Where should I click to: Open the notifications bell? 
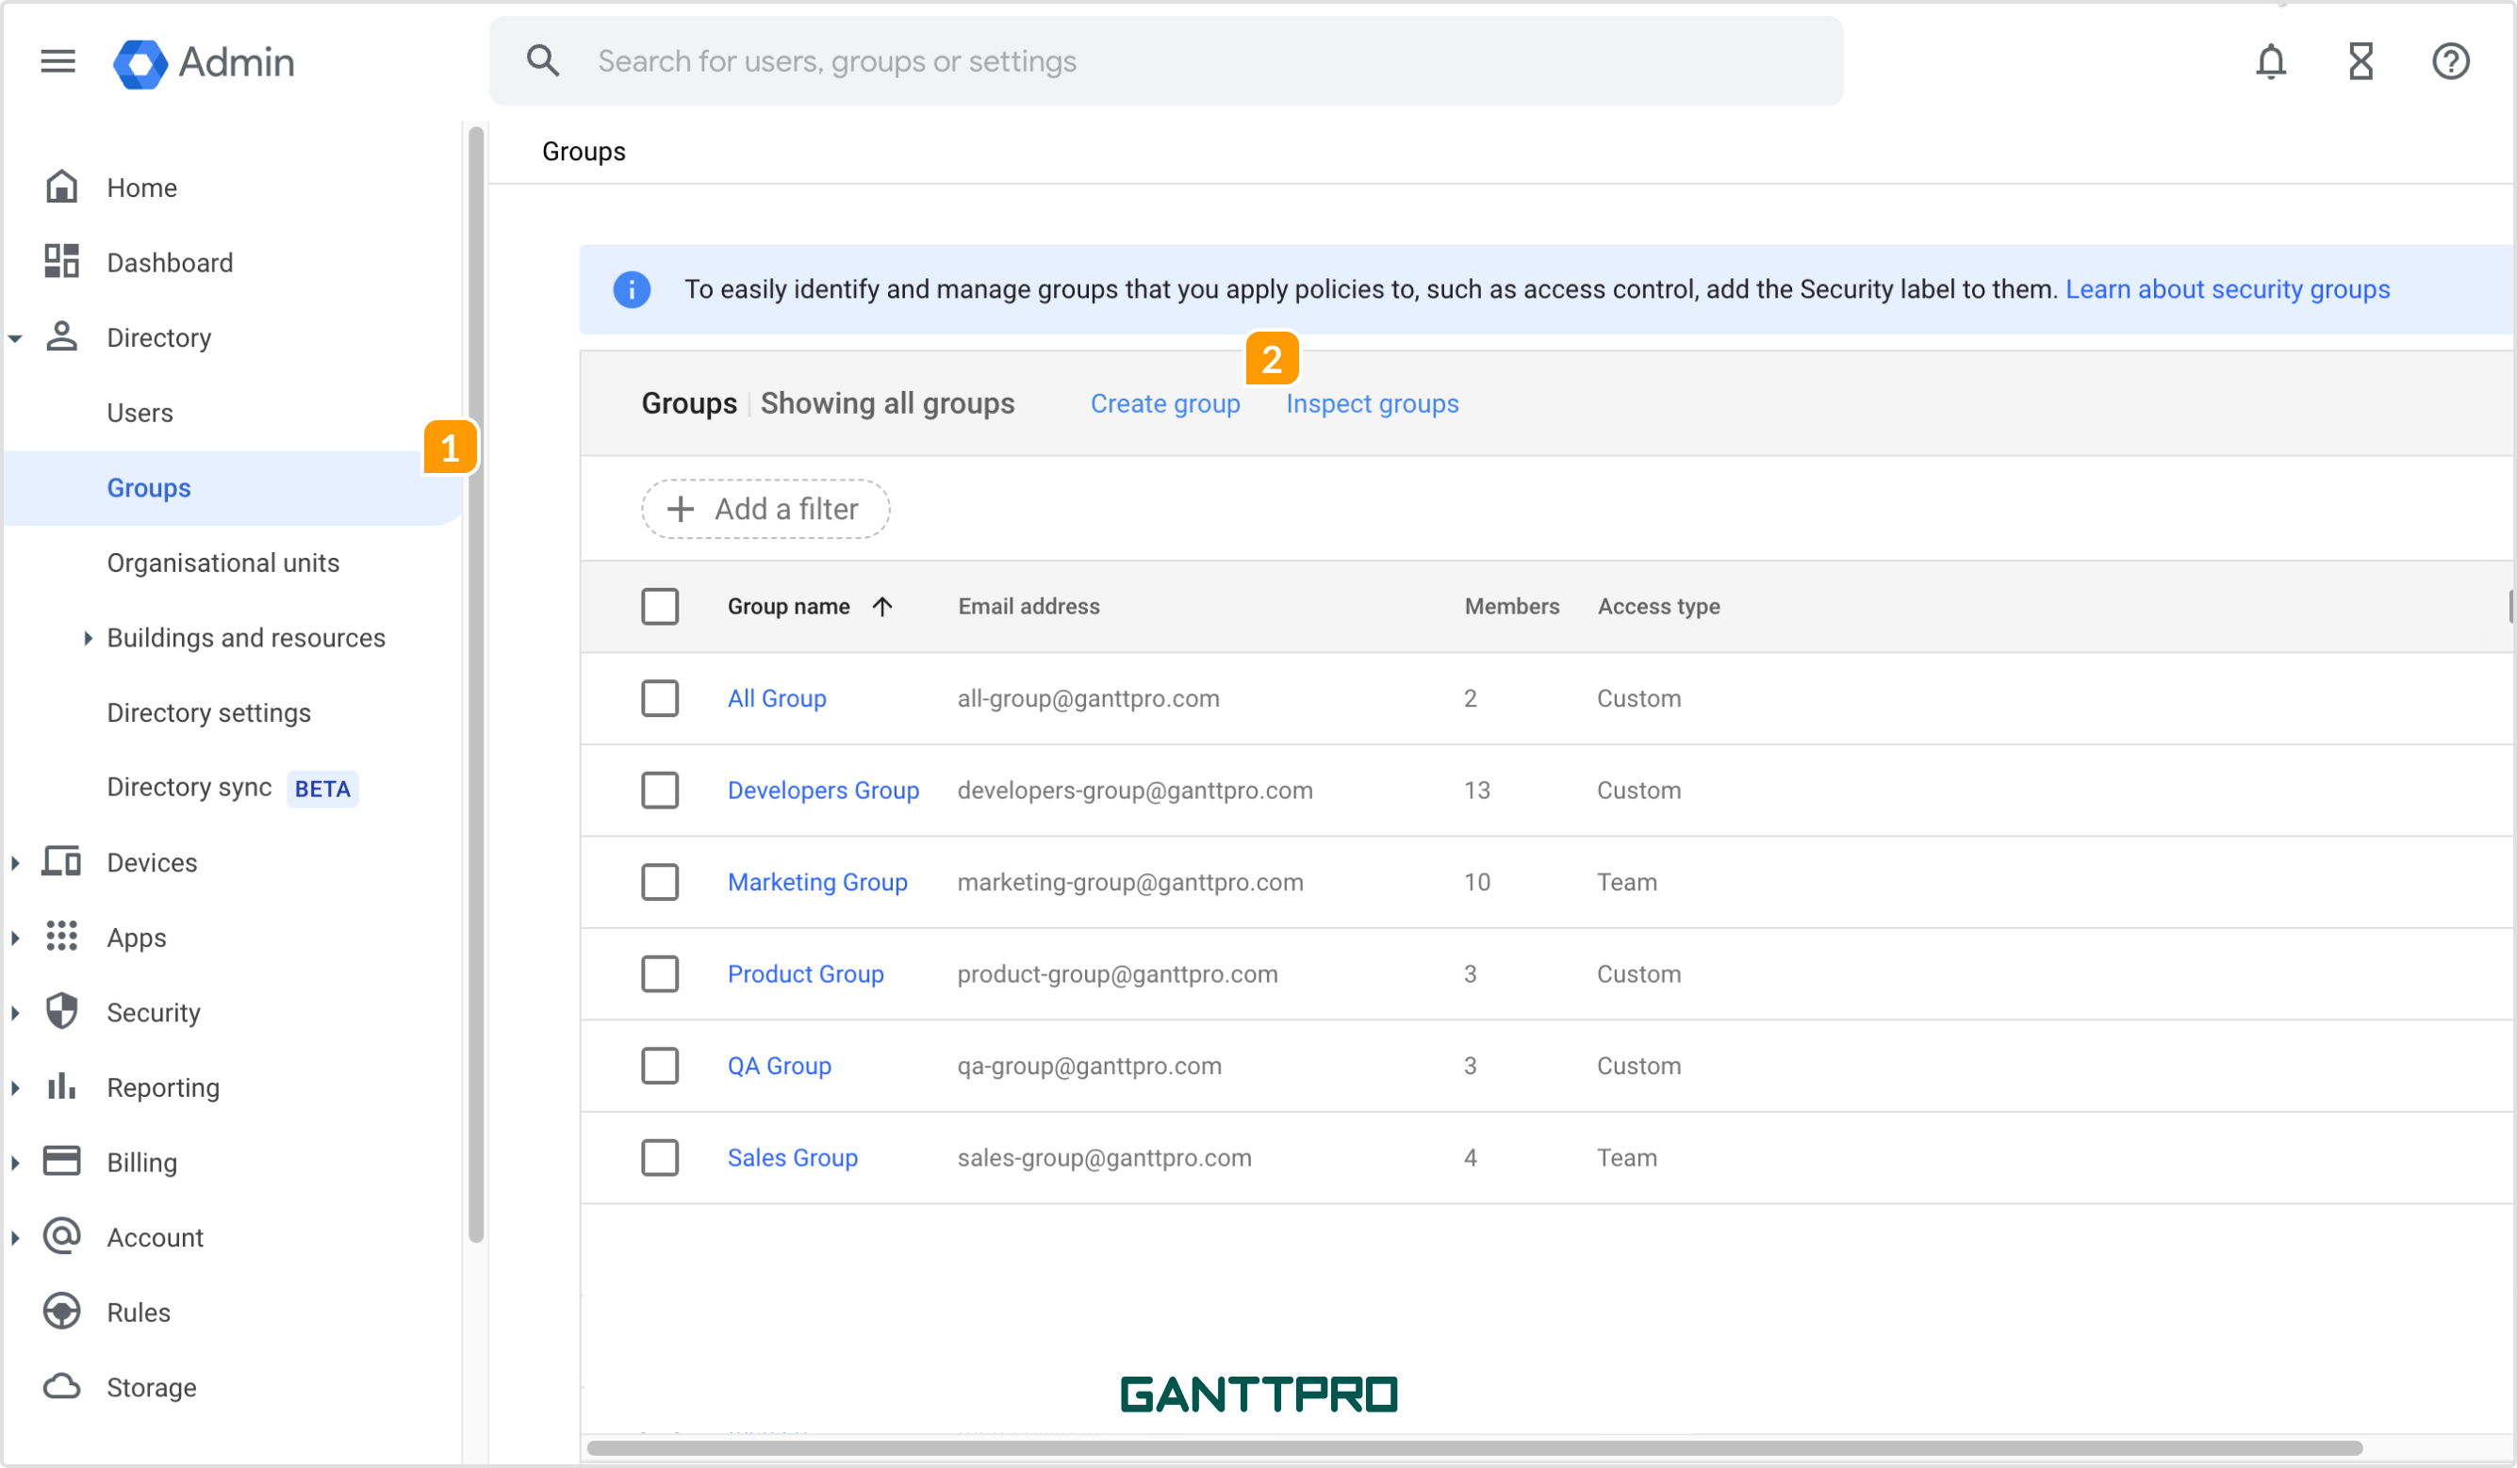(x=2270, y=61)
